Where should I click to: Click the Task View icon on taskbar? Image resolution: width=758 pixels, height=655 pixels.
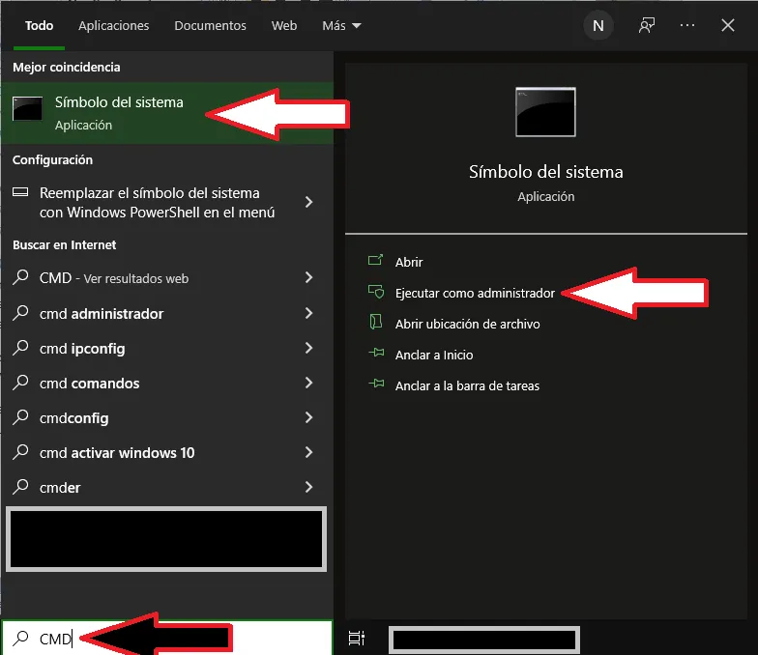pos(357,638)
